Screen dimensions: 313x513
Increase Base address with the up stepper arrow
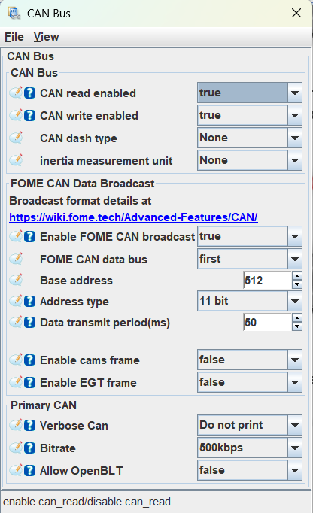[x=296, y=275]
